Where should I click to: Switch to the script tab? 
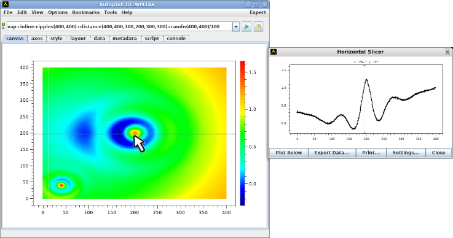[x=152, y=39]
